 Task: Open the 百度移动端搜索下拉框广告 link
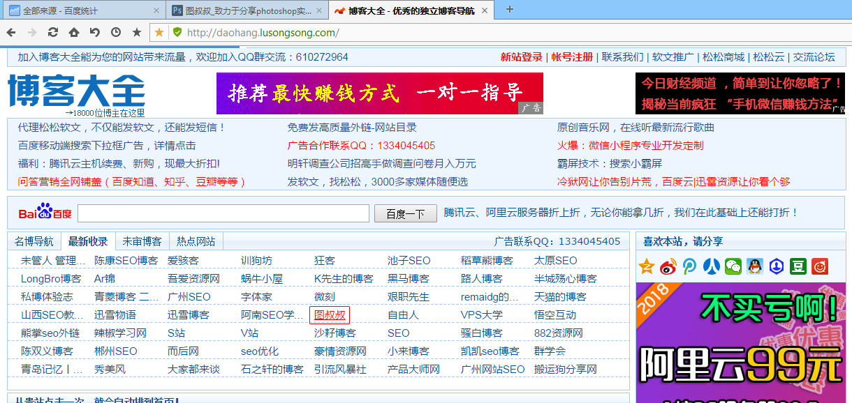click(x=107, y=146)
